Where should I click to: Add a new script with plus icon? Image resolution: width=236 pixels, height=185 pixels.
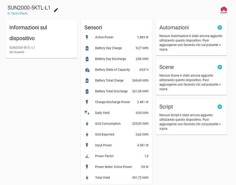click(220, 107)
